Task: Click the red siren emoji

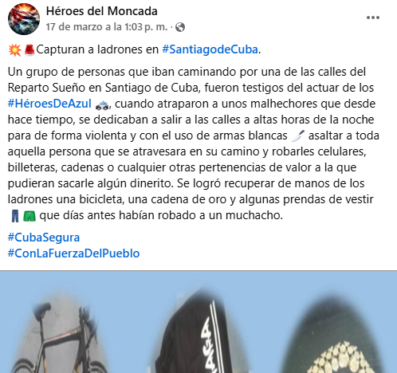Action: (29, 50)
